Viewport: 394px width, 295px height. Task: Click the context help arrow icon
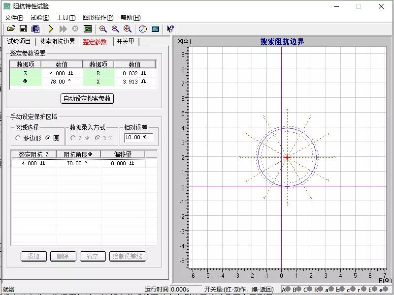click(x=170, y=29)
